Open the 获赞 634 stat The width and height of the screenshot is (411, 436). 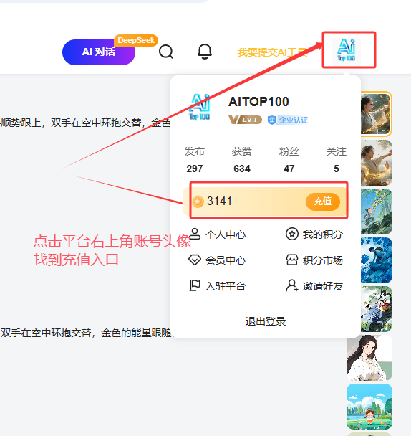pos(242,160)
